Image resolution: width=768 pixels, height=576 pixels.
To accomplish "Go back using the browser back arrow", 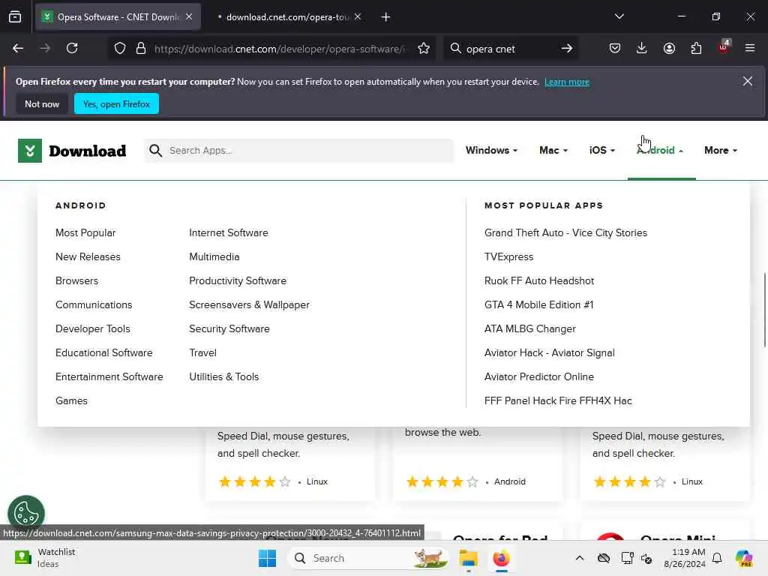I will click(18, 49).
